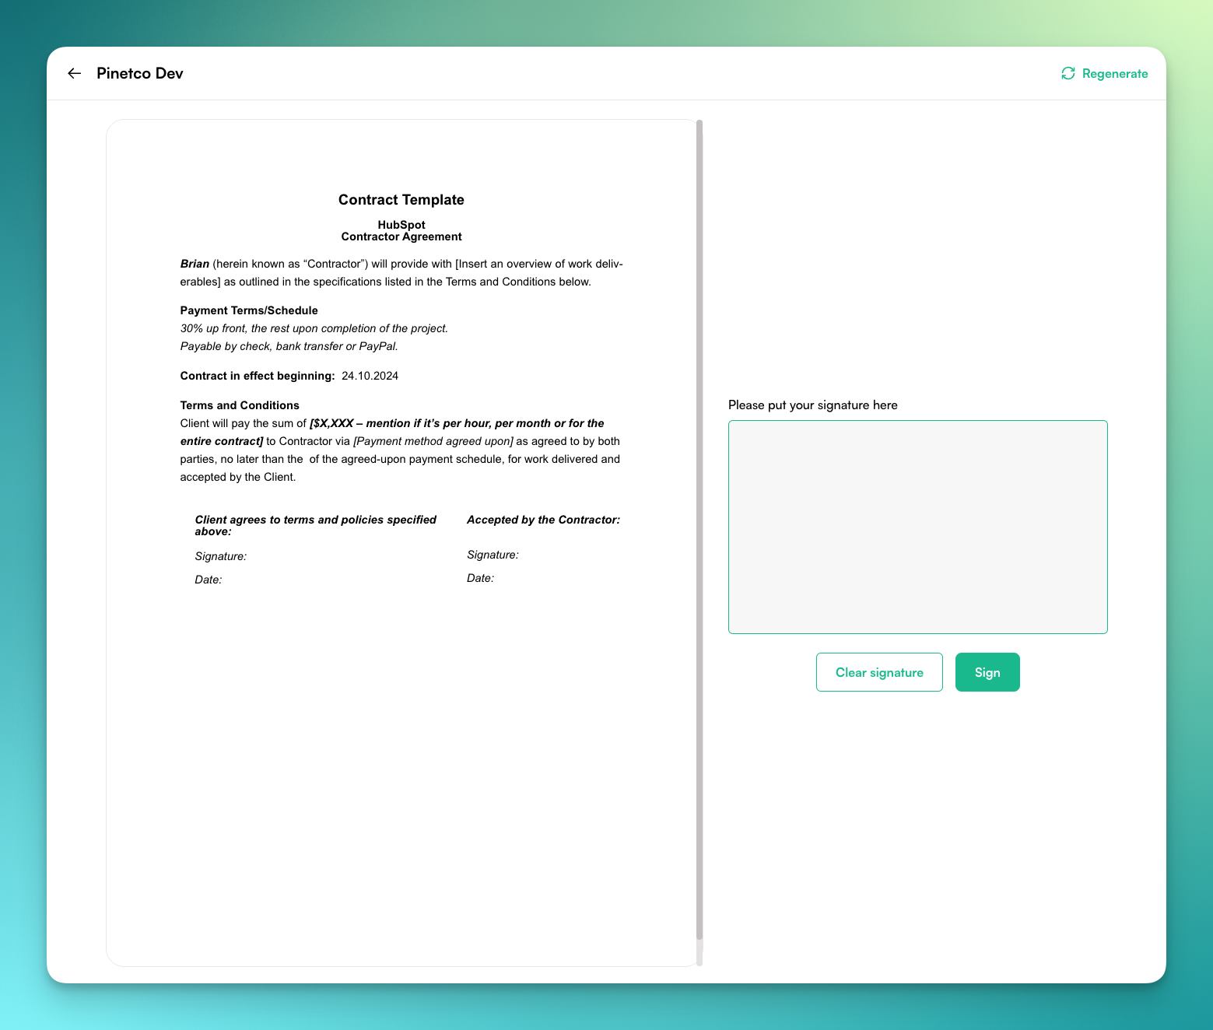Click the contractor name Brian
The image size is (1213, 1030).
(x=195, y=264)
